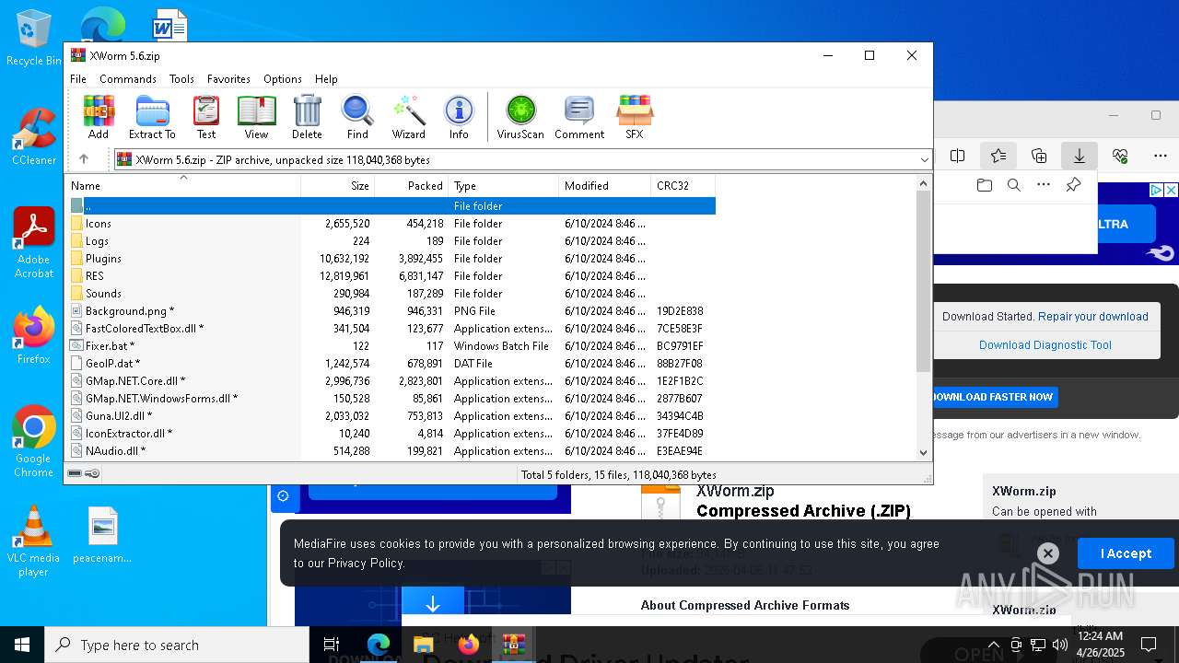This screenshot has height=663, width=1179.
Task: Select the Icons folder row
Action: (x=391, y=224)
